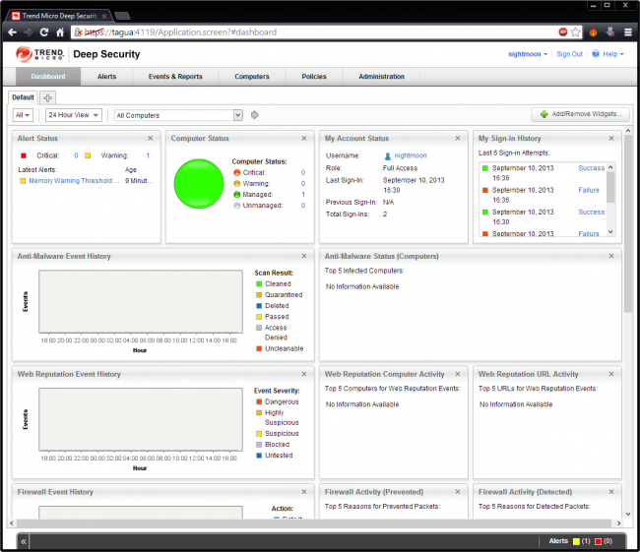This screenshot has height=552, width=640.
Task: Close the Anti-Malware Event History widget
Action: click(x=304, y=256)
